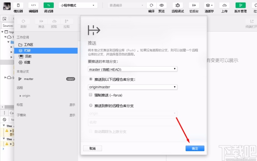Image resolution: width=257 pixels, height=161 pixels.
Task: Expand the second Thu console group
Action: point(4,139)
